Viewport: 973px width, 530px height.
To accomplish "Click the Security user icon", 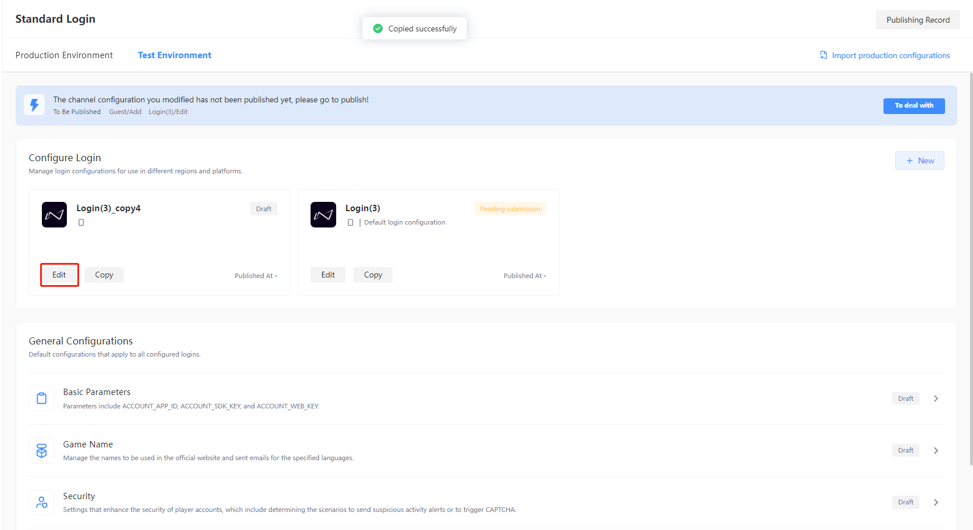I will [x=42, y=503].
